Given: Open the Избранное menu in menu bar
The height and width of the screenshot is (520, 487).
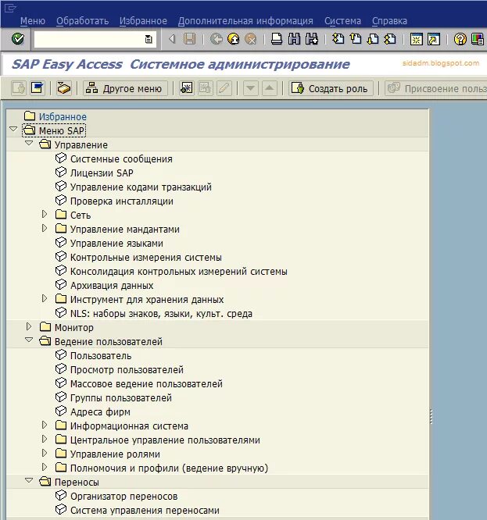Looking at the screenshot, I should [143, 21].
